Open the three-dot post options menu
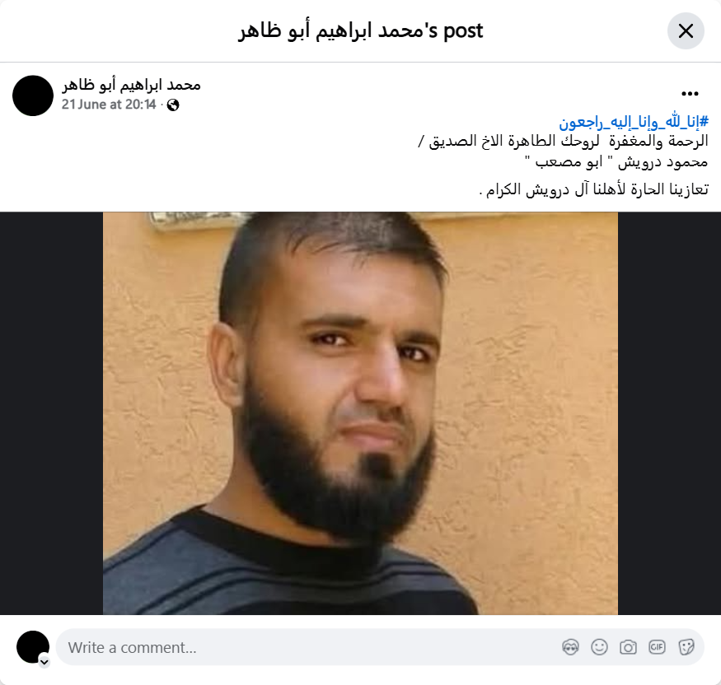Image resolution: width=721 pixels, height=685 pixels. pyautogui.click(x=690, y=94)
